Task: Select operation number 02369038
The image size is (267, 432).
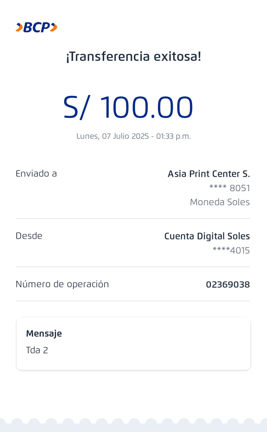Action: 228,285
